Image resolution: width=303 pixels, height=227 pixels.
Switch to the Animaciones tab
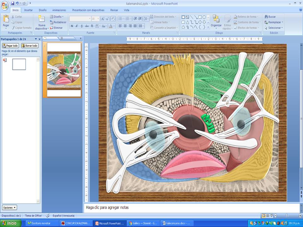(x=59, y=10)
